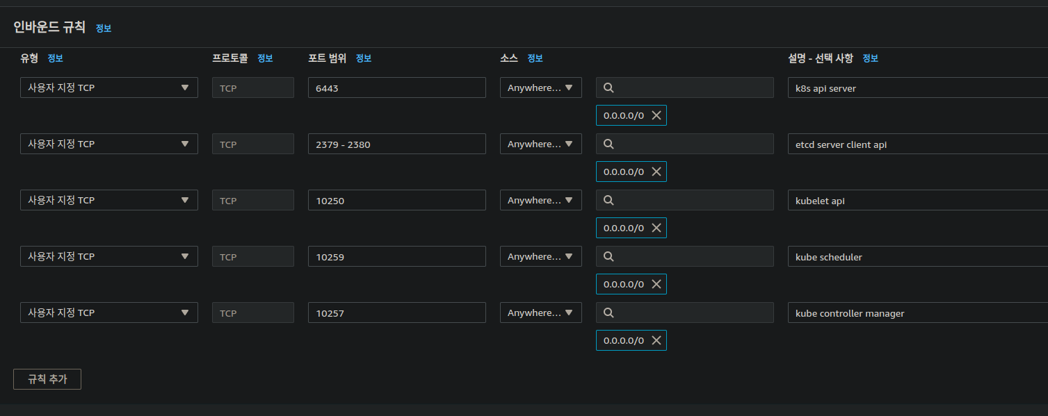Click the port range field containing 6443

coord(397,88)
